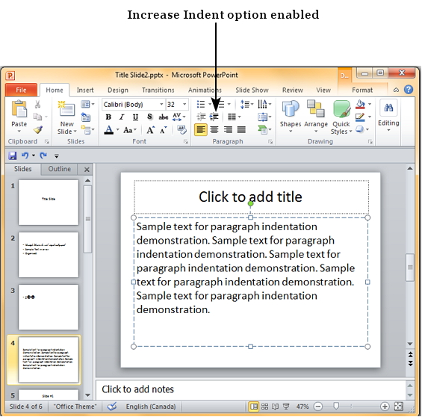Screen dimensions: 422x417
Task: Toggle Italic formatting
Action: coord(122,117)
